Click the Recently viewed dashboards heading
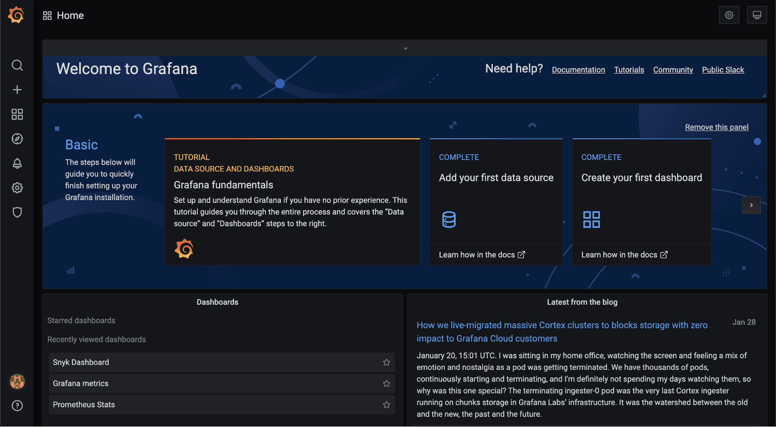 [x=97, y=339]
